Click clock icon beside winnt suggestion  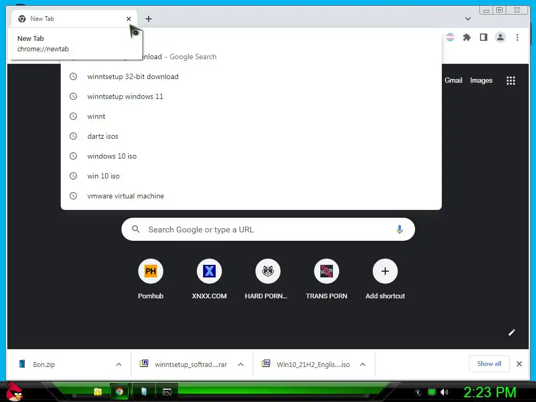click(73, 116)
